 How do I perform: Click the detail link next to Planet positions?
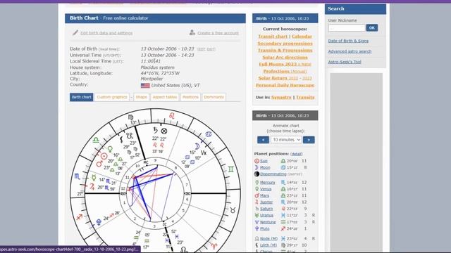click(296, 154)
